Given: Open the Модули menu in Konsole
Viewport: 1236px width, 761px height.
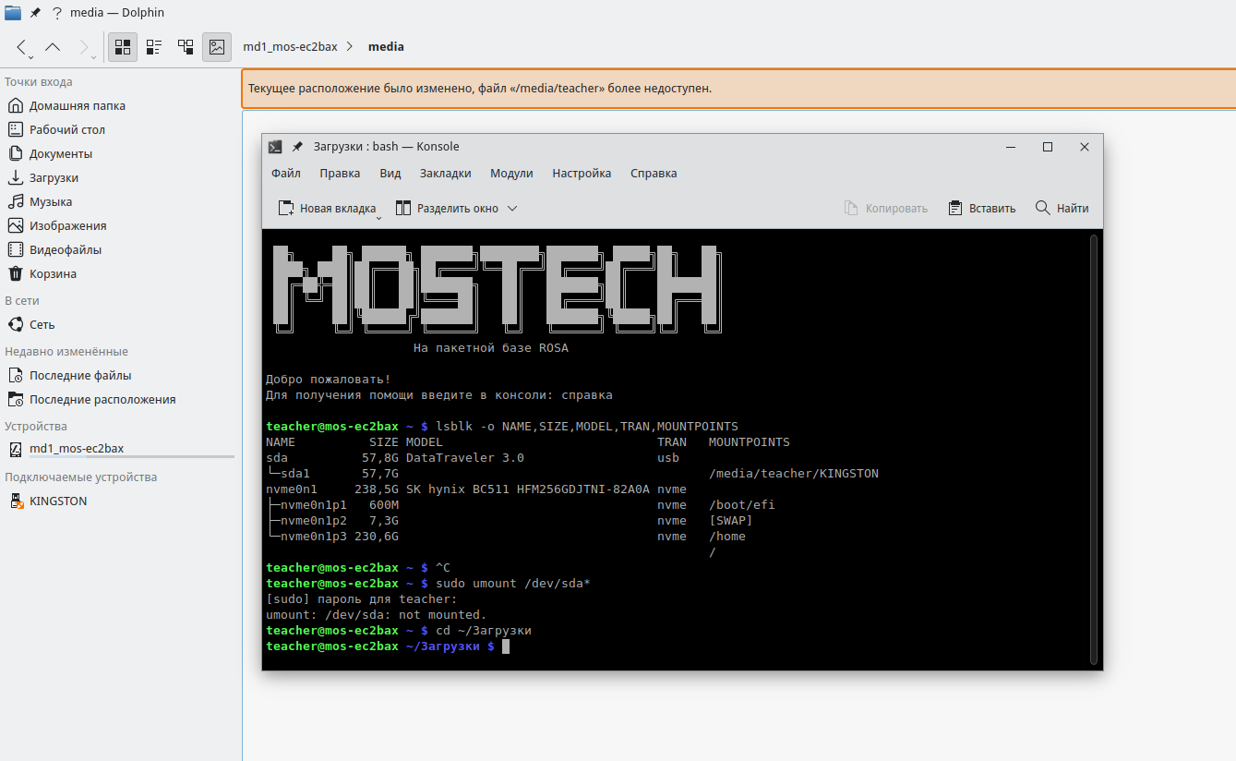Looking at the screenshot, I should click(511, 173).
